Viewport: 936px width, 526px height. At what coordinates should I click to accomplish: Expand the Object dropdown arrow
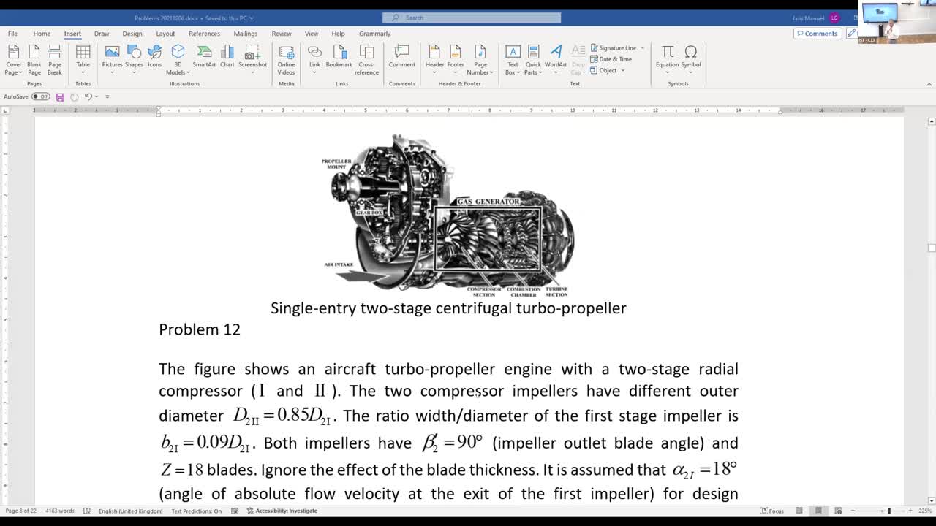pyautogui.click(x=623, y=71)
